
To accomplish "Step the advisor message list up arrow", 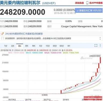I will pyautogui.click(x=100, y=37).
